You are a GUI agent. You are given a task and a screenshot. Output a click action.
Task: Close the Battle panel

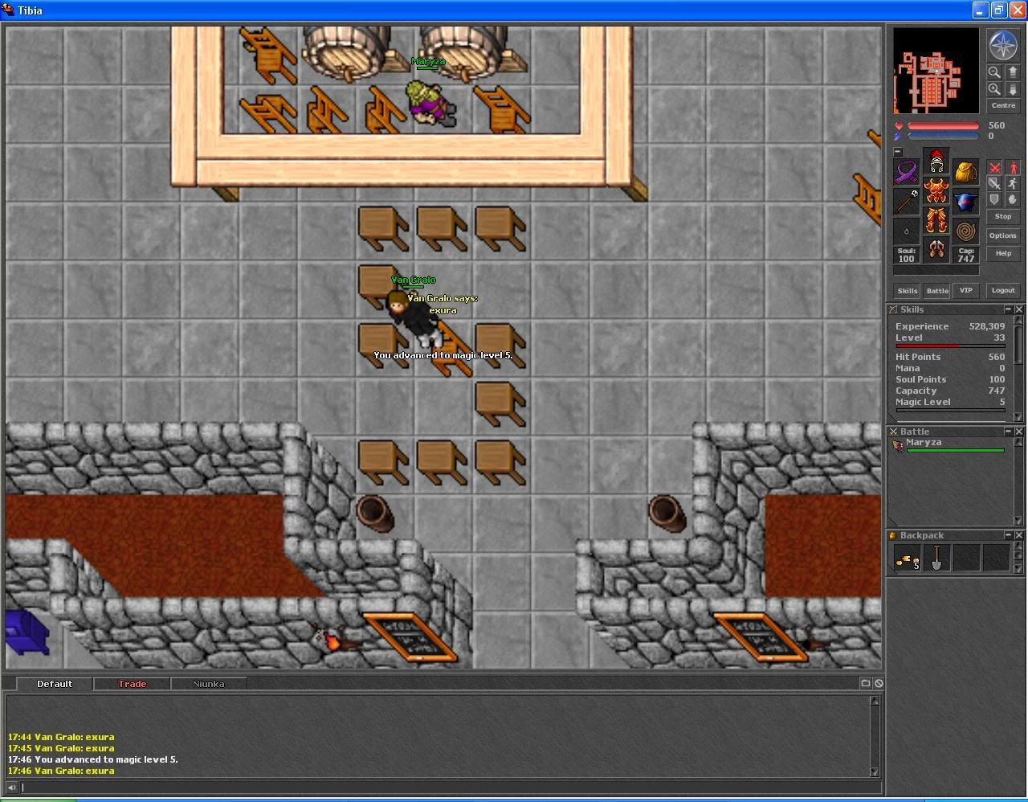pyautogui.click(x=1019, y=432)
